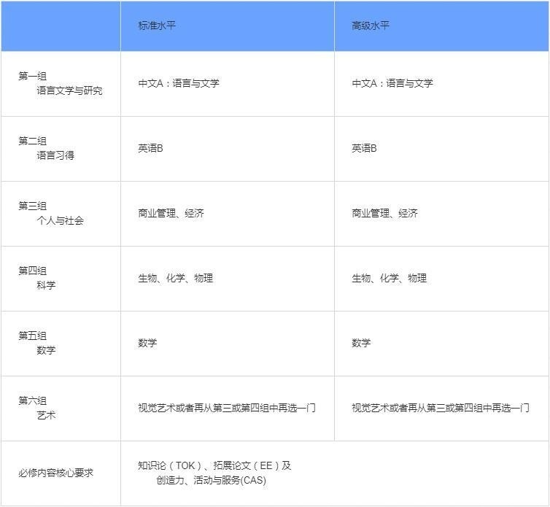Viewport: 550px width, 507px height.
Task: Click the 创造力、活动与服务(CAS) line
Action: pyautogui.click(x=211, y=480)
